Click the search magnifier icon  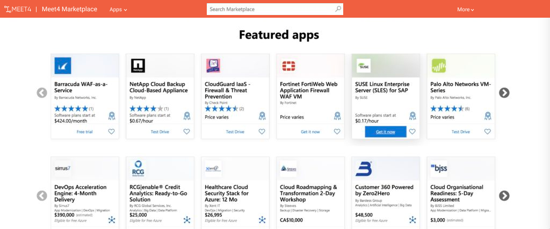pos(338,9)
